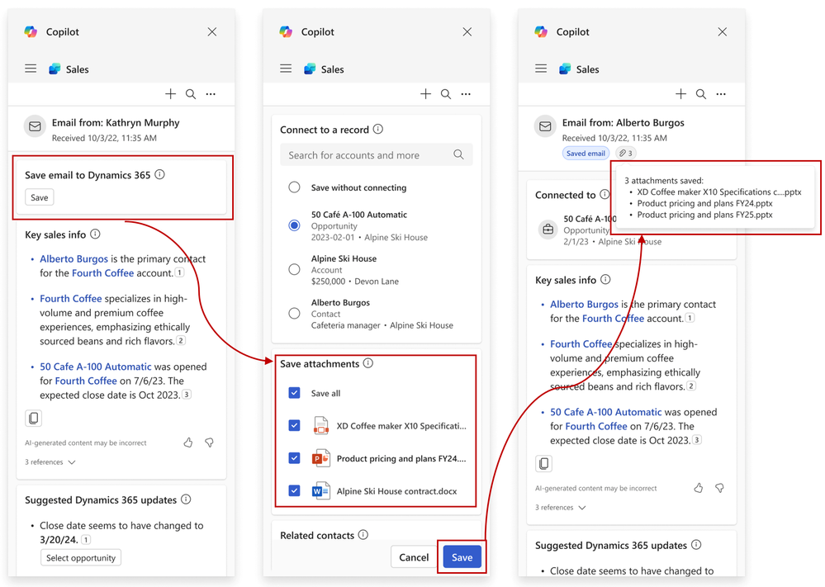Close the left Copilot panel
The width and height of the screenshot is (825, 587).
coord(212,32)
